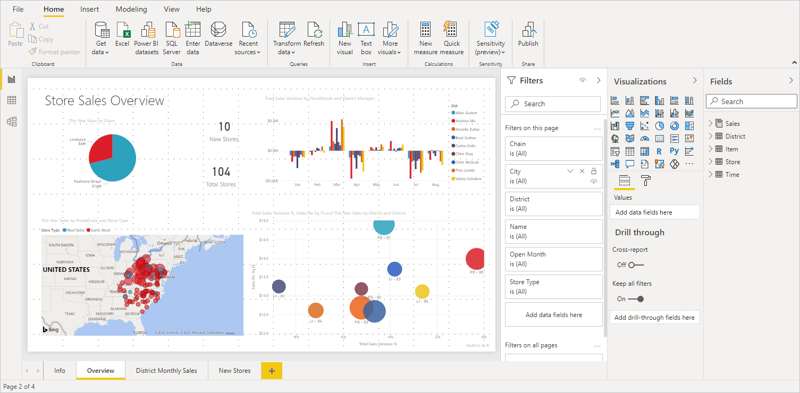Image resolution: width=800 pixels, height=393 pixels.
Task: Add a new page with plus button
Action: pos(272,371)
